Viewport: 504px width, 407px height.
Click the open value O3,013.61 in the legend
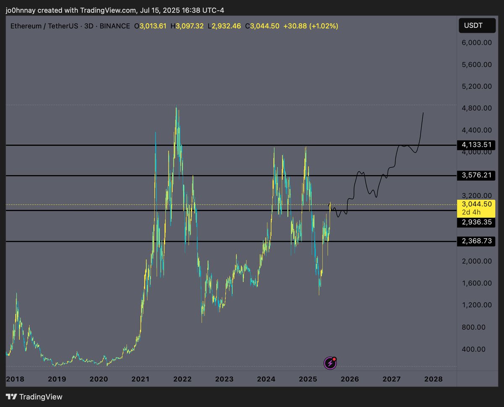pyautogui.click(x=150, y=26)
